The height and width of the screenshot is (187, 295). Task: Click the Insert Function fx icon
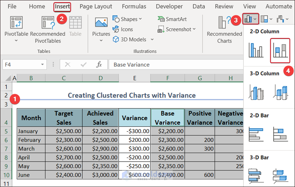[x=99, y=64]
